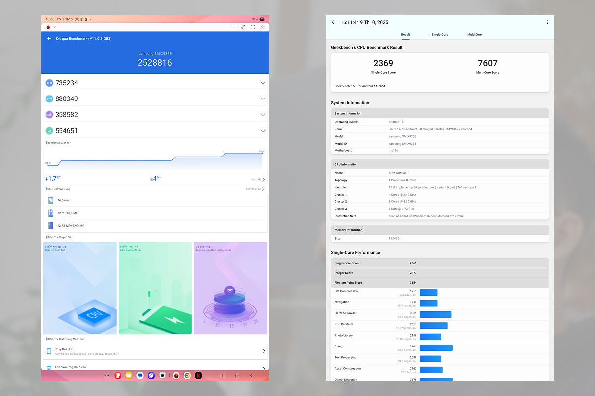Click the battery indicator in status bar

pos(262,19)
